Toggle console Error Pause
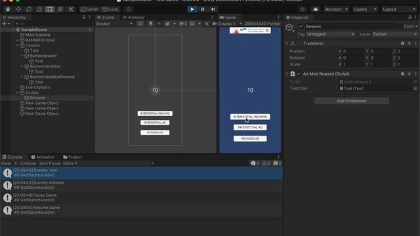Image resolution: width=420 pixels, height=236 pixels. 50,163
